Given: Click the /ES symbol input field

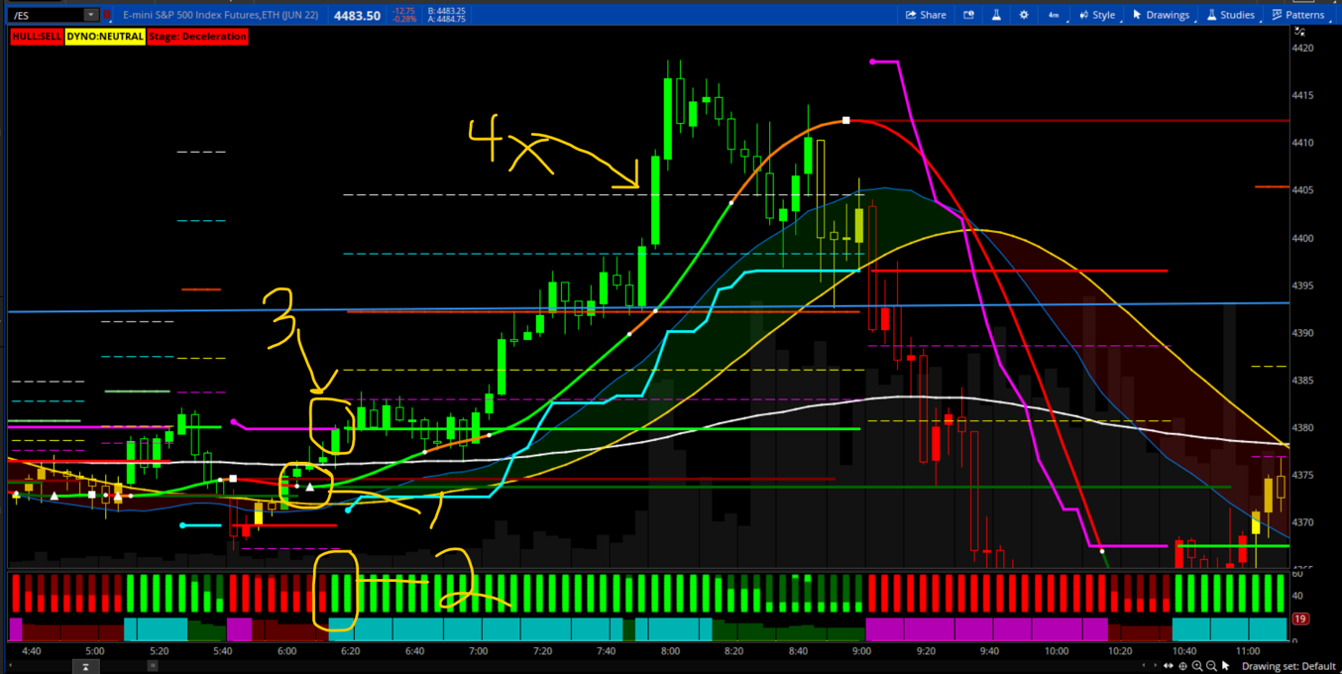Looking at the screenshot, I should pos(45,16).
